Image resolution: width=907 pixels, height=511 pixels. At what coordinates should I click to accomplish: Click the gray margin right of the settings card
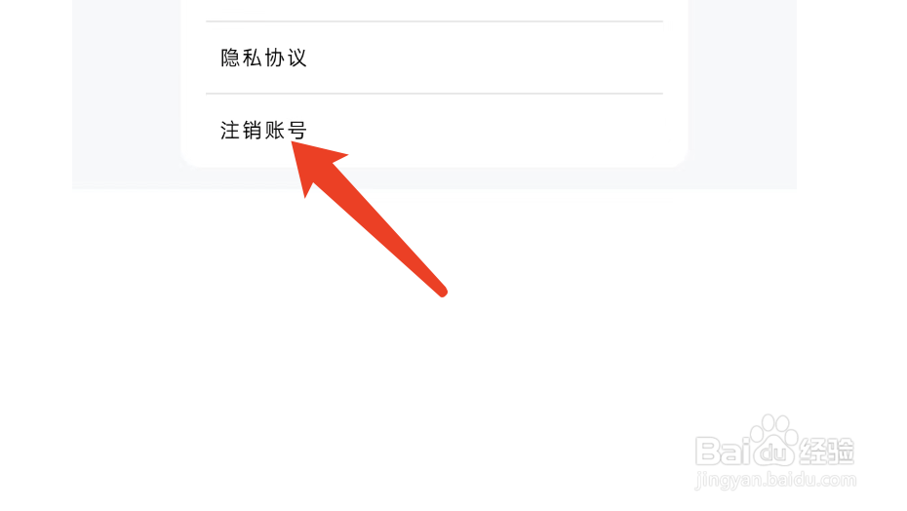742,93
